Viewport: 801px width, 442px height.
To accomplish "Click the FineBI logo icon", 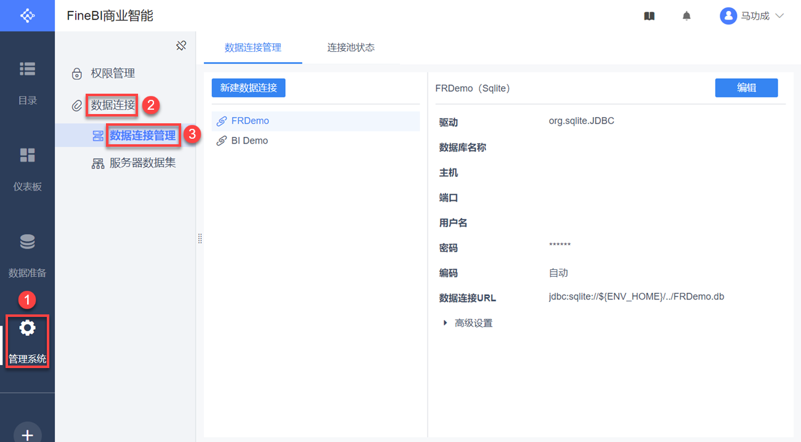I will (27, 15).
